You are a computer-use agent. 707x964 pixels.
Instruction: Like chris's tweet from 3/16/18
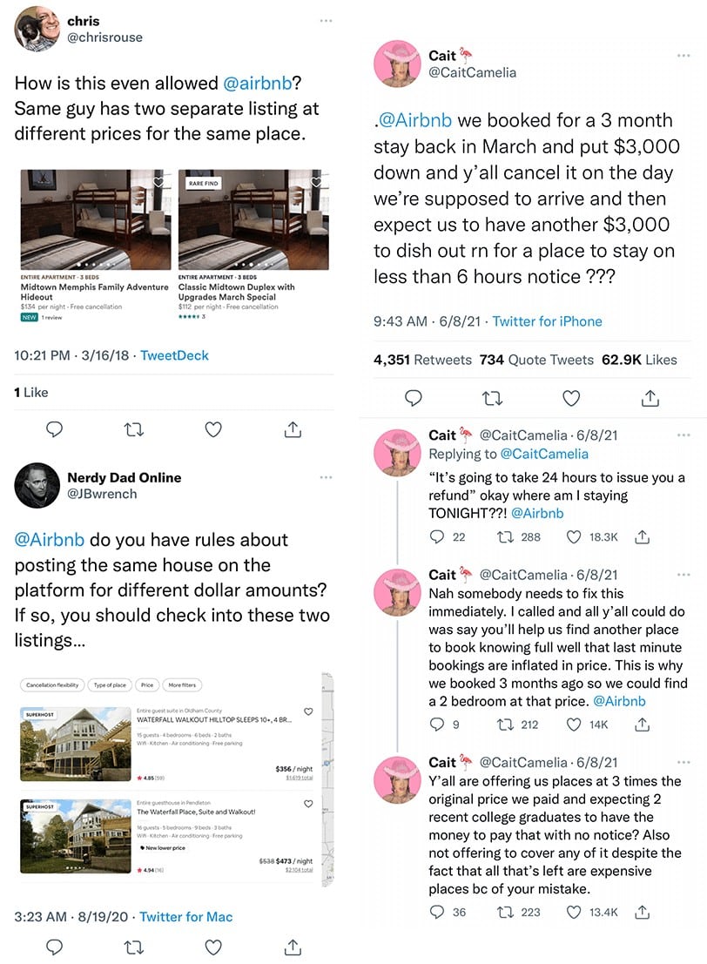213,429
